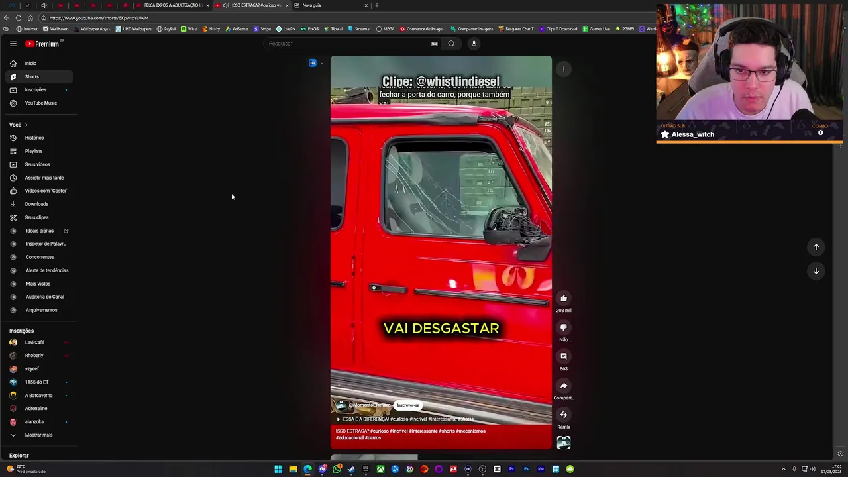Open Concorrentes in sidebar

click(38, 257)
